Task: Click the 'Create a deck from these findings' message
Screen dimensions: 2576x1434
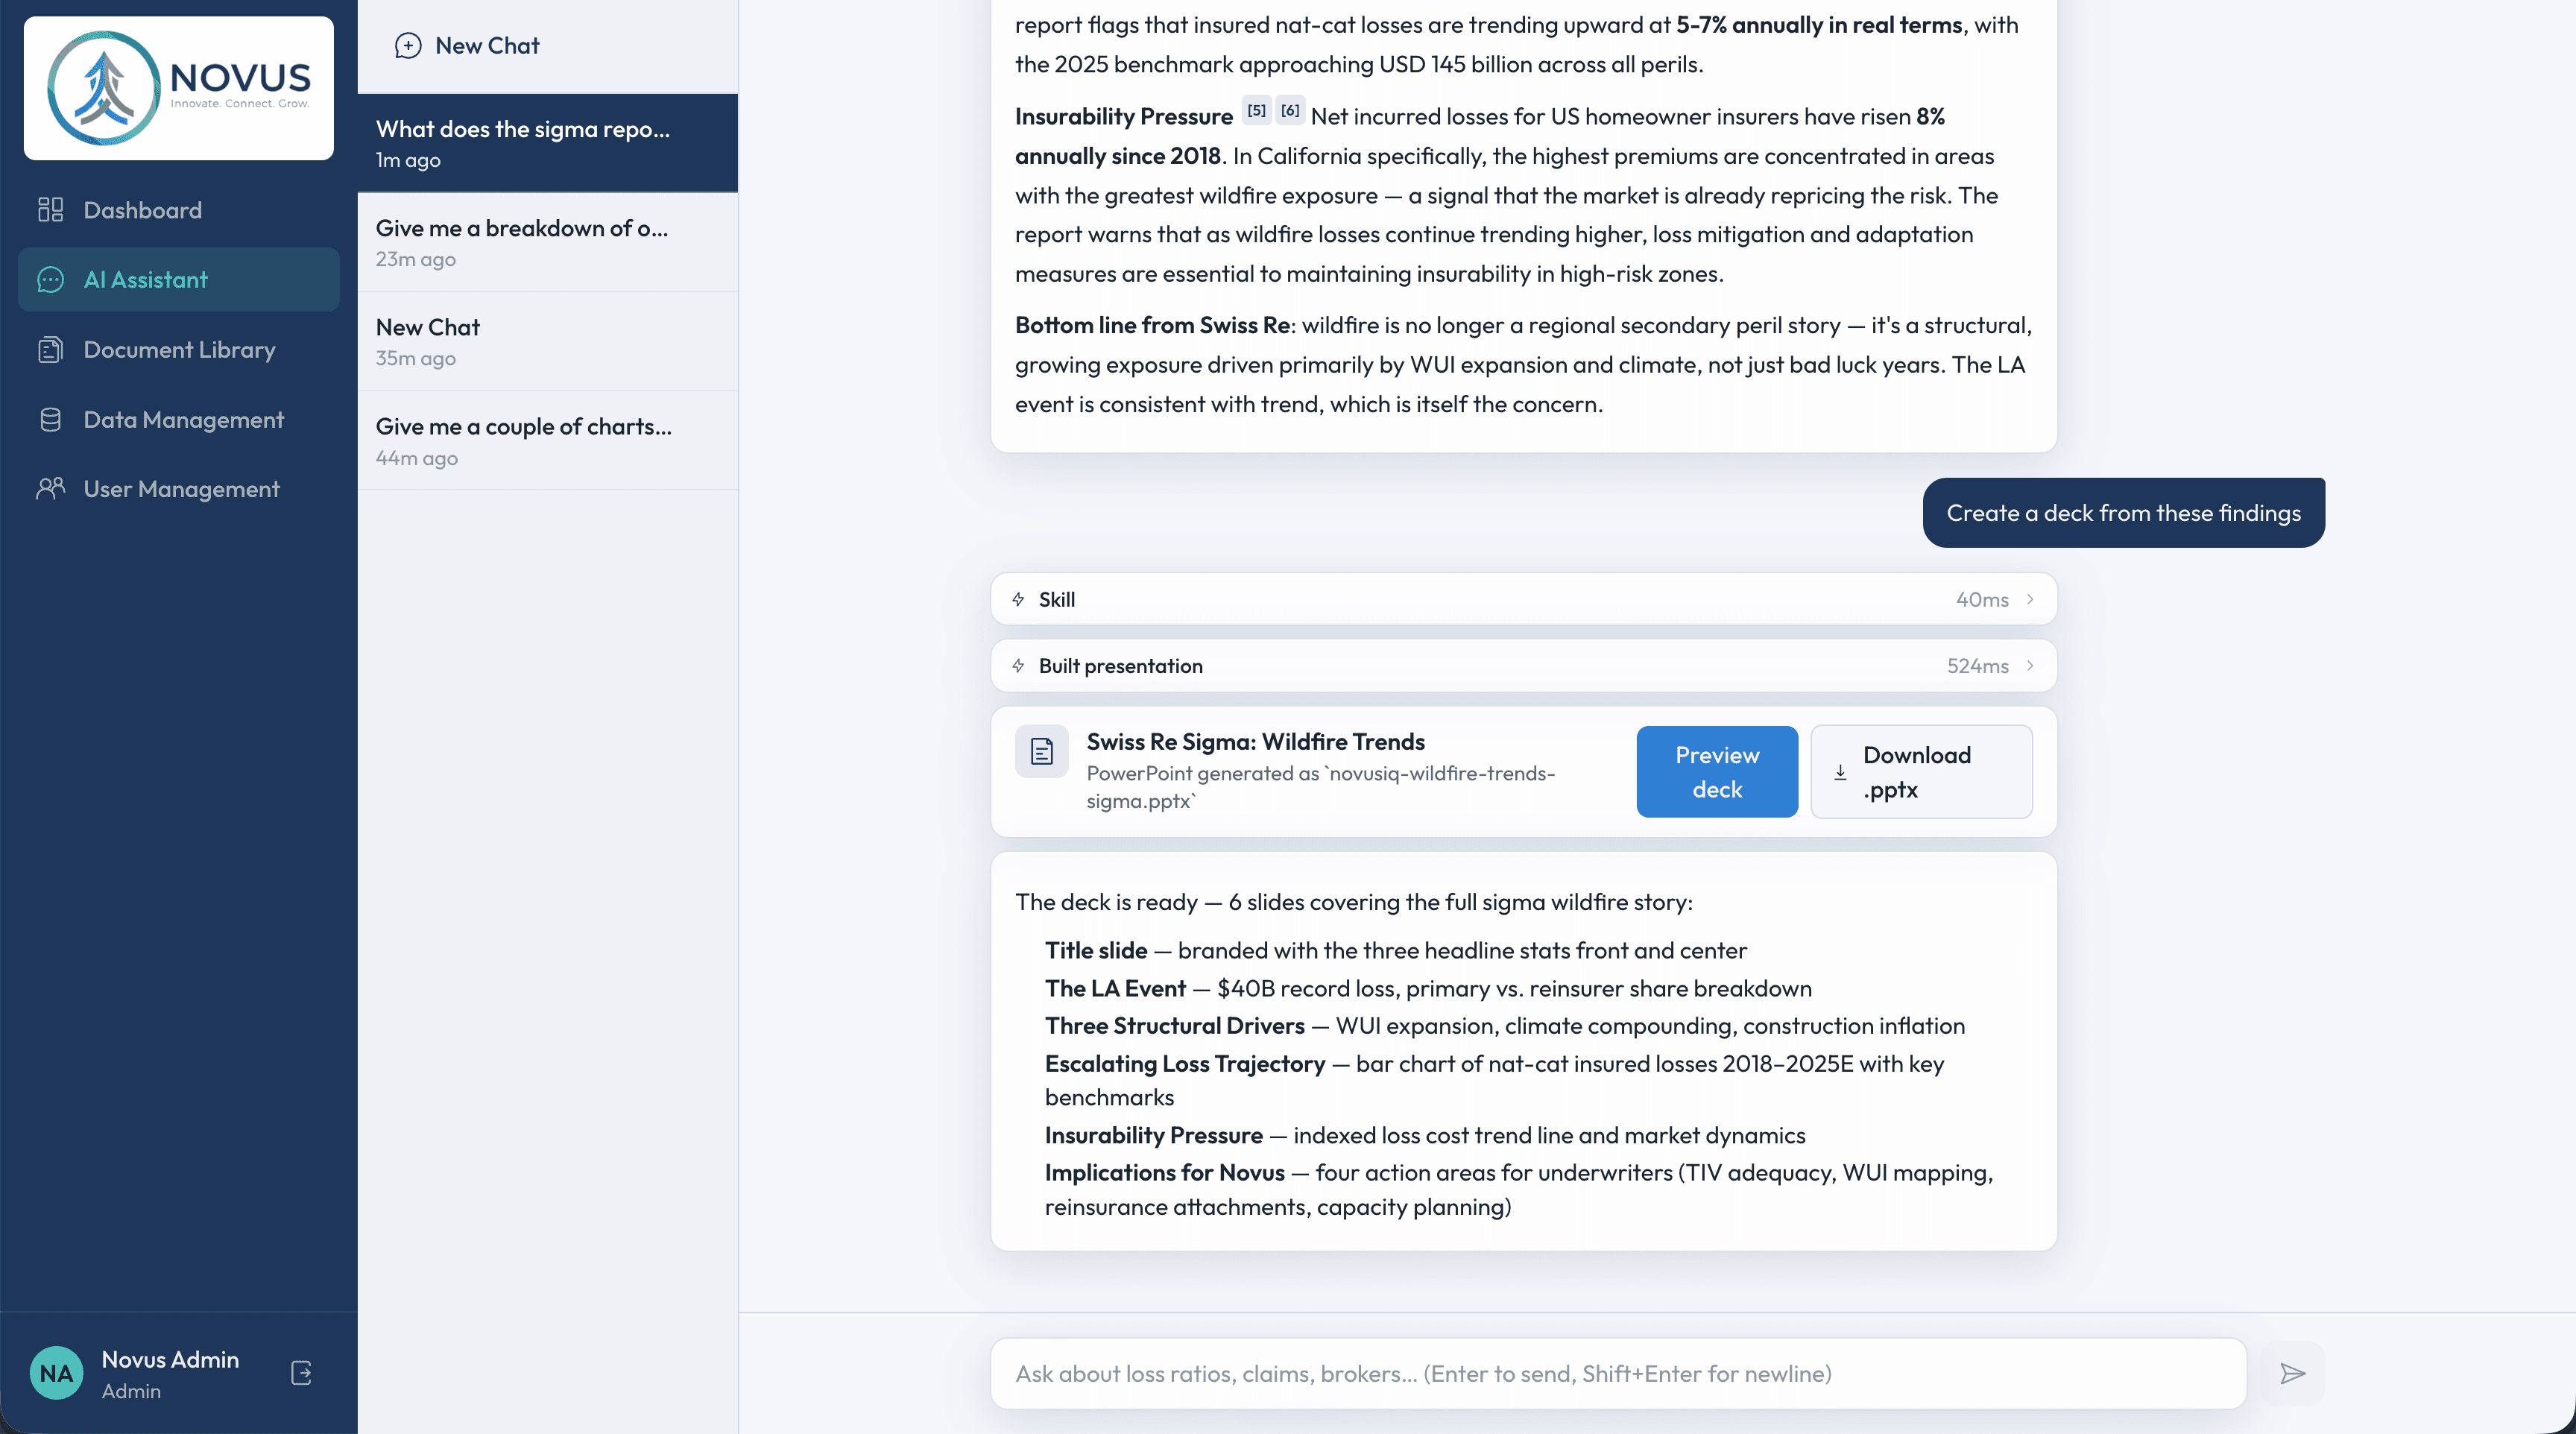Action: click(2123, 513)
